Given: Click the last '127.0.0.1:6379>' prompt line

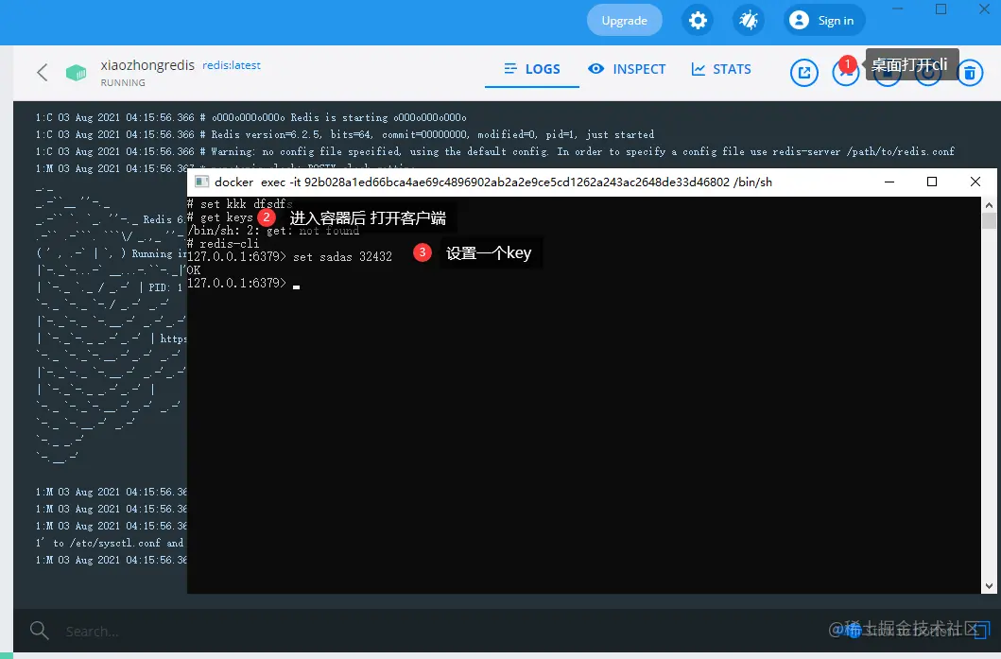Looking at the screenshot, I should pos(237,283).
